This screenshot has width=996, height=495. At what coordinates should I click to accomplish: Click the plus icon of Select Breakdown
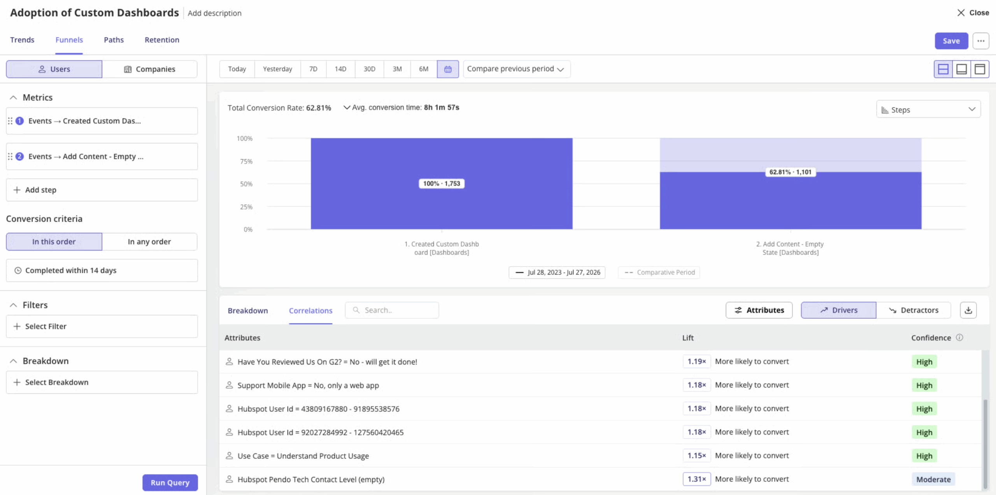pyautogui.click(x=17, y=383)
